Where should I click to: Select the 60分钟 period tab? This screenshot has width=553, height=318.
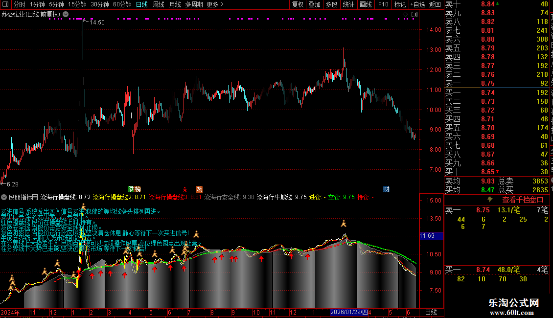(x=122, y=4)
